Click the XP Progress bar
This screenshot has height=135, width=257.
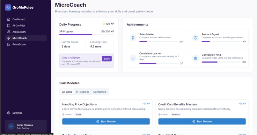[x=86, y=34]
